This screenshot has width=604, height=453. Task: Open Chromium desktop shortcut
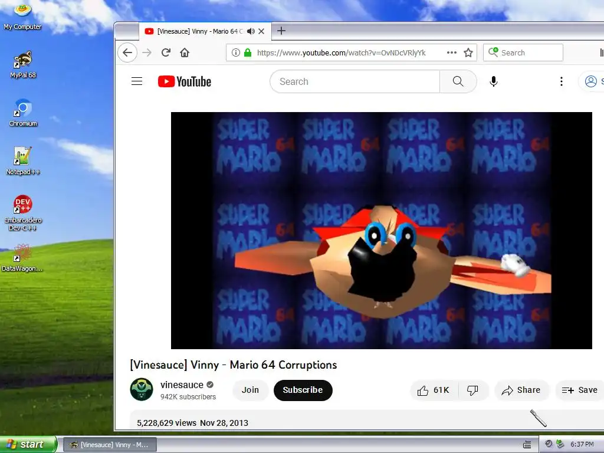[23, 113]
